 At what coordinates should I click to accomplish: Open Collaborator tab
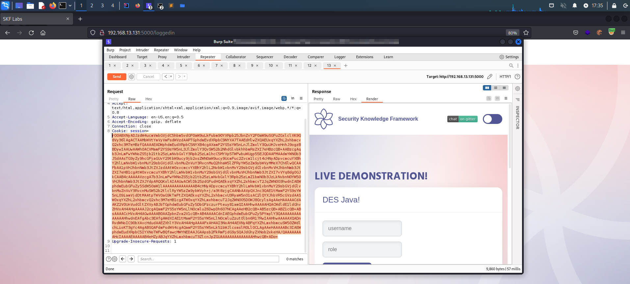(x=236, y=57)
